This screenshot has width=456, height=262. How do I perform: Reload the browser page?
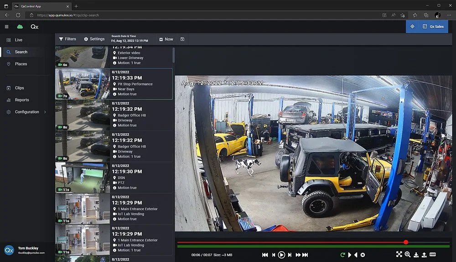click(18, 15)
